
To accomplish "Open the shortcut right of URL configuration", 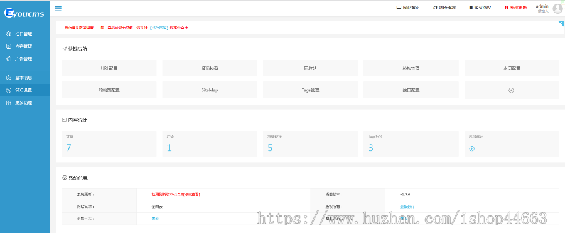I will coord(210,68).
